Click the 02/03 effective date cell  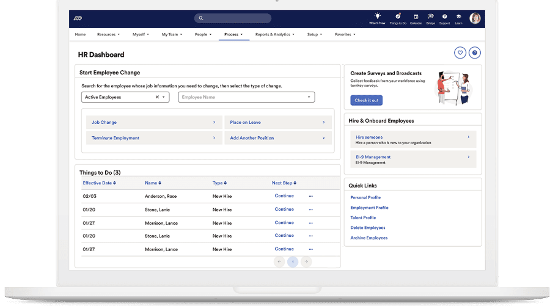pos(89,196)
